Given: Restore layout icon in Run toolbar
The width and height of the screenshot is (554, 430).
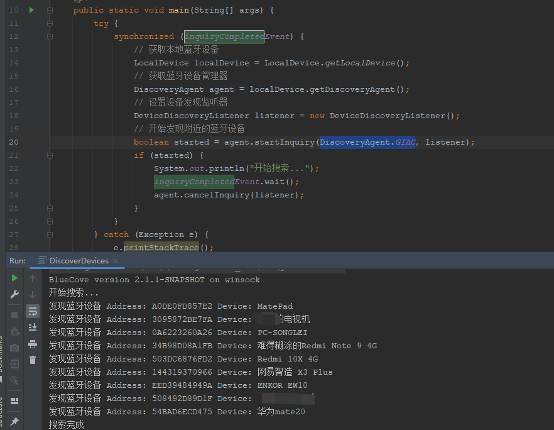Looking at the screenshot, I should tap(14, 400).
